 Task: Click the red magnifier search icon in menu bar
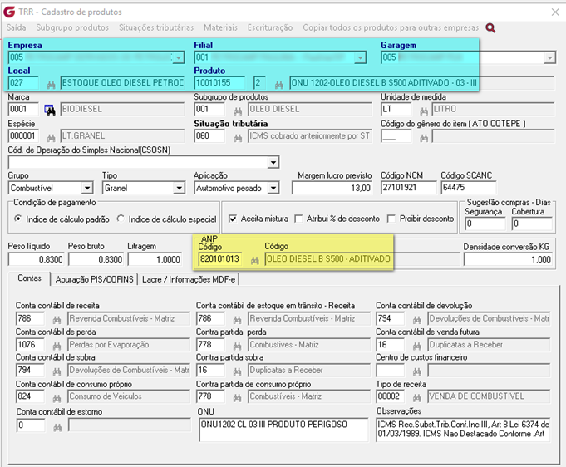pyautogui.click(x=490, y=27)
